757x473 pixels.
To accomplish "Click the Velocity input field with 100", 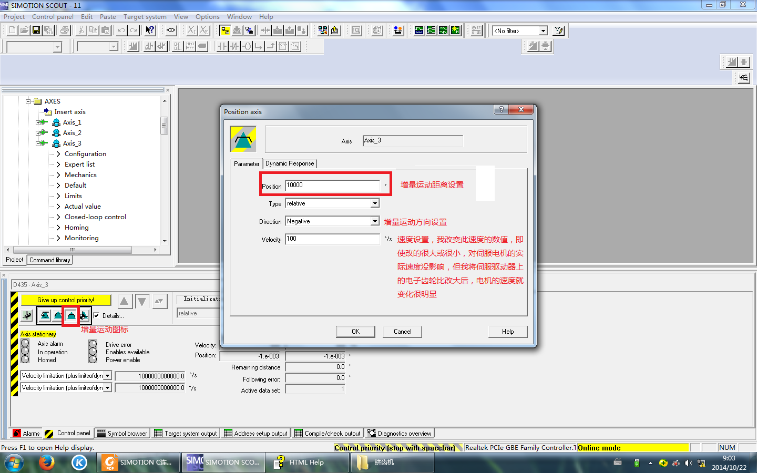I will point(332,239).
